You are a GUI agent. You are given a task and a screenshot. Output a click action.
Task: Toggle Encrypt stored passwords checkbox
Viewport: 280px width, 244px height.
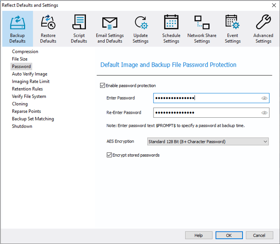point(109,155)
